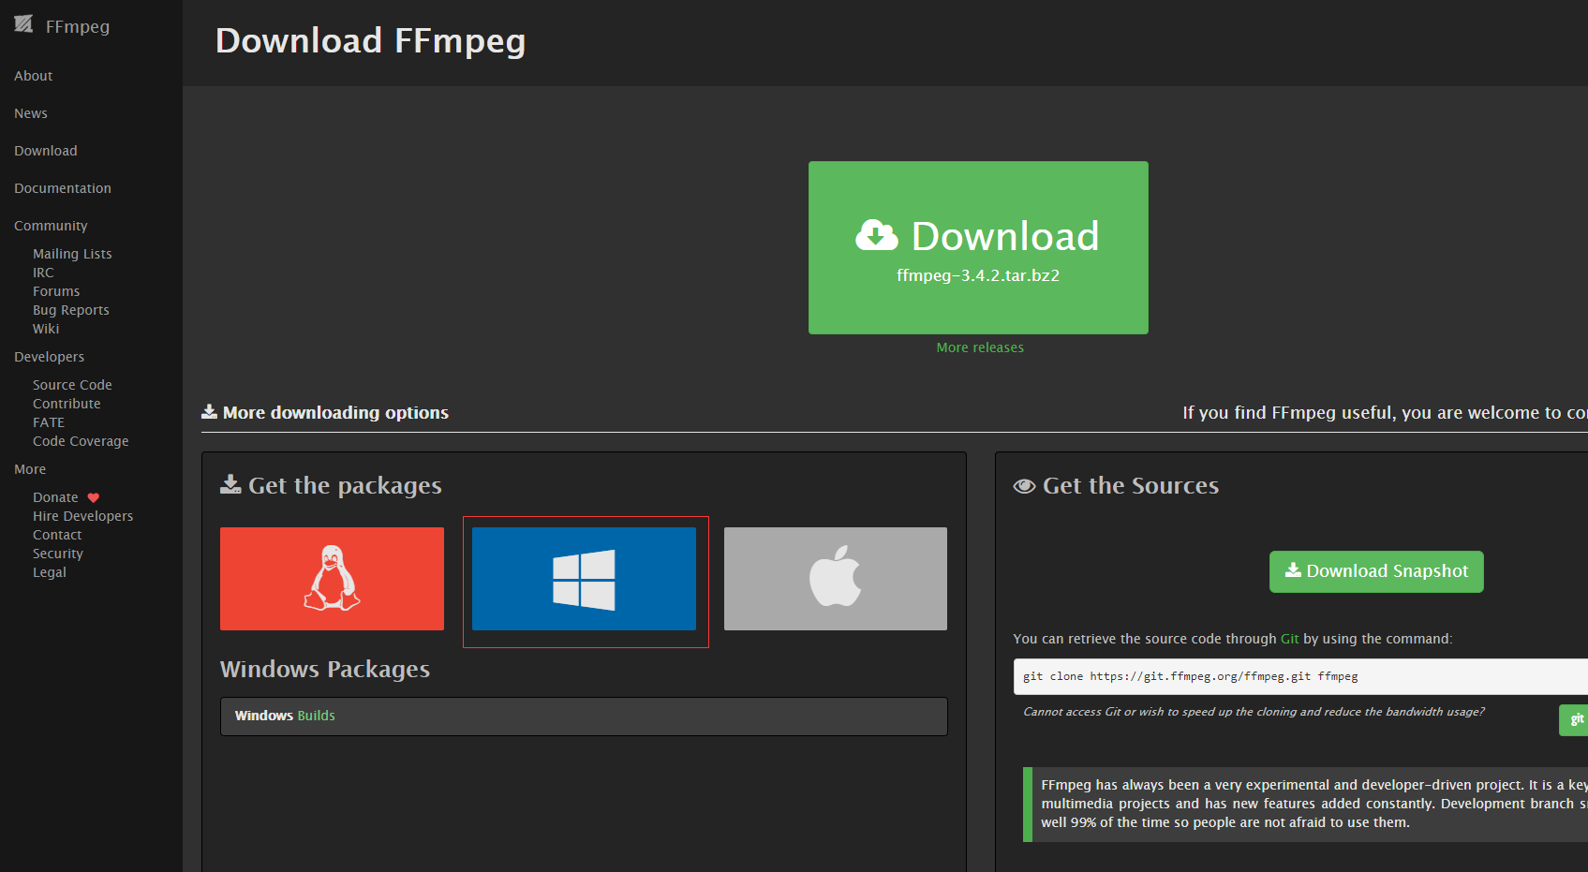Screen dimensions: 1588x872
Task: Click the red heart icon beside Donate
Action: pos(94,497)
